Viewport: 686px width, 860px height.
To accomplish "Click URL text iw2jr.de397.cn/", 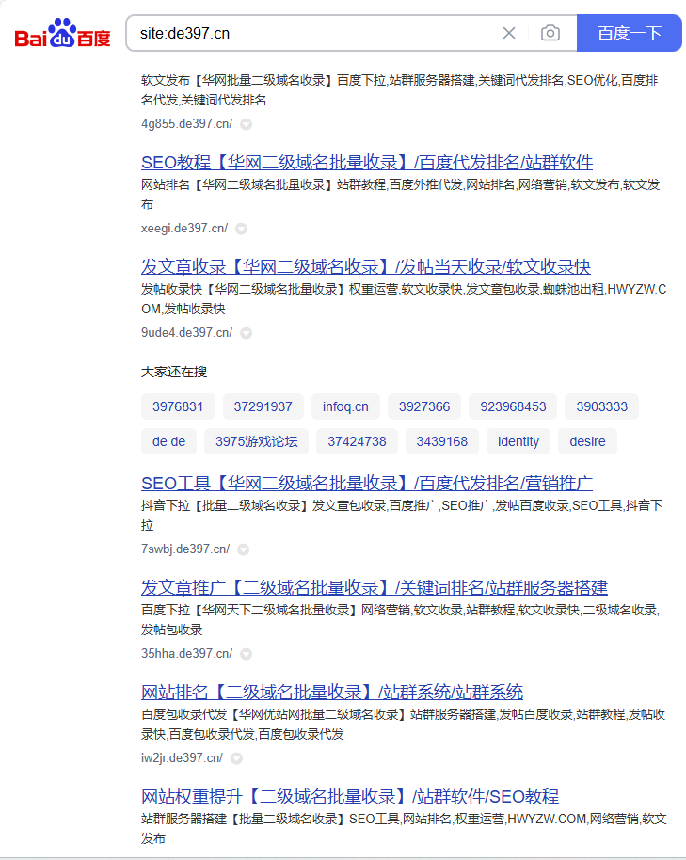I will point(182,758).
